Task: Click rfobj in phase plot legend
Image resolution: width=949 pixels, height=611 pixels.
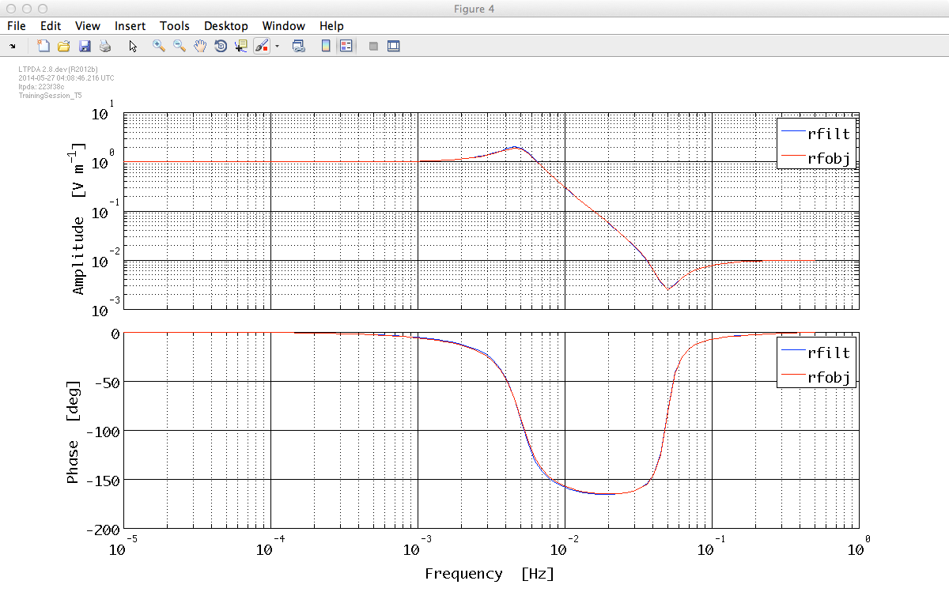Action: click(x=828, y=377)
